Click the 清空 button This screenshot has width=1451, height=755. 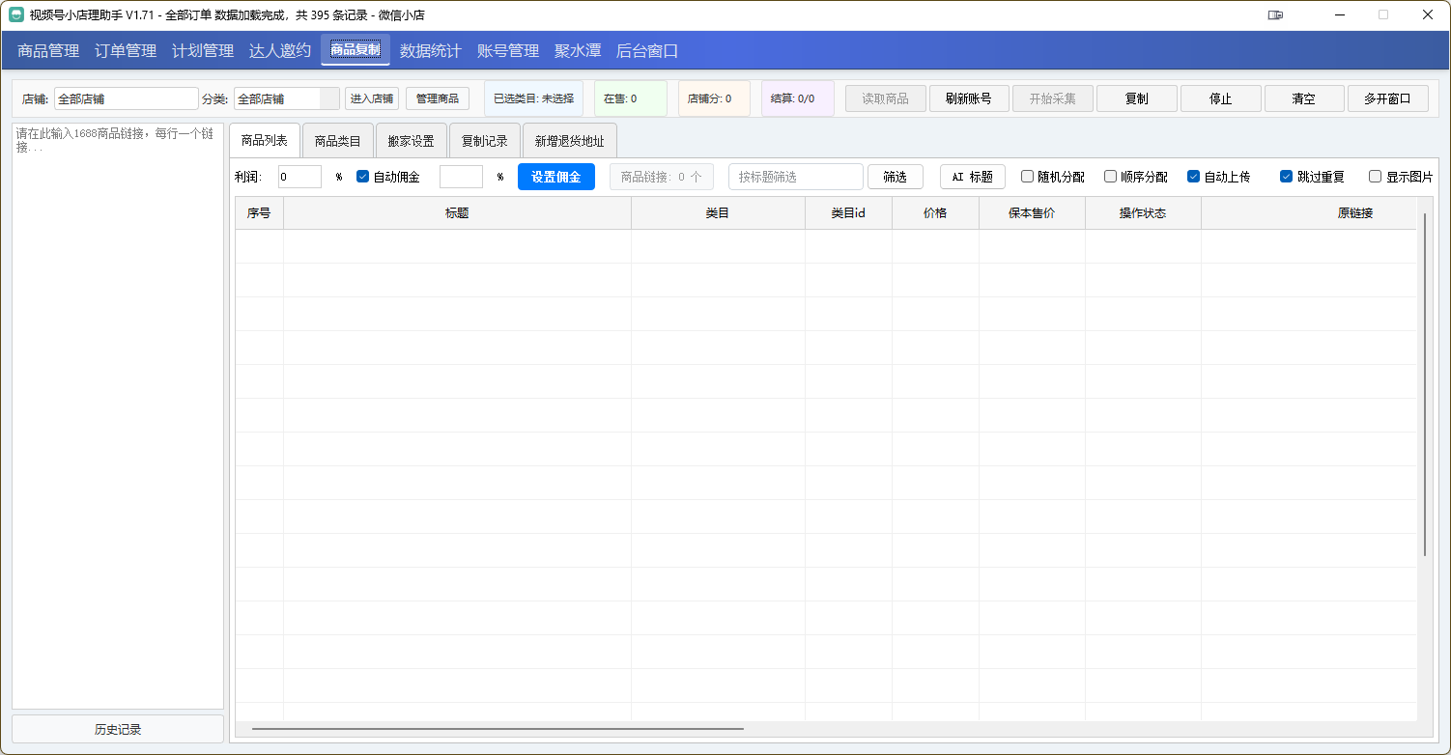click(x=1304, y=98)
